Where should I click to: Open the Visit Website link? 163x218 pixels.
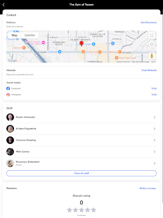(149, 70)
